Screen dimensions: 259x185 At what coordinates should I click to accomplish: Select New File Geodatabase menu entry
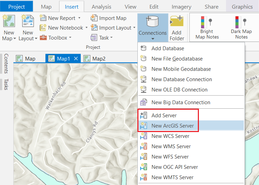coord(177,59)
